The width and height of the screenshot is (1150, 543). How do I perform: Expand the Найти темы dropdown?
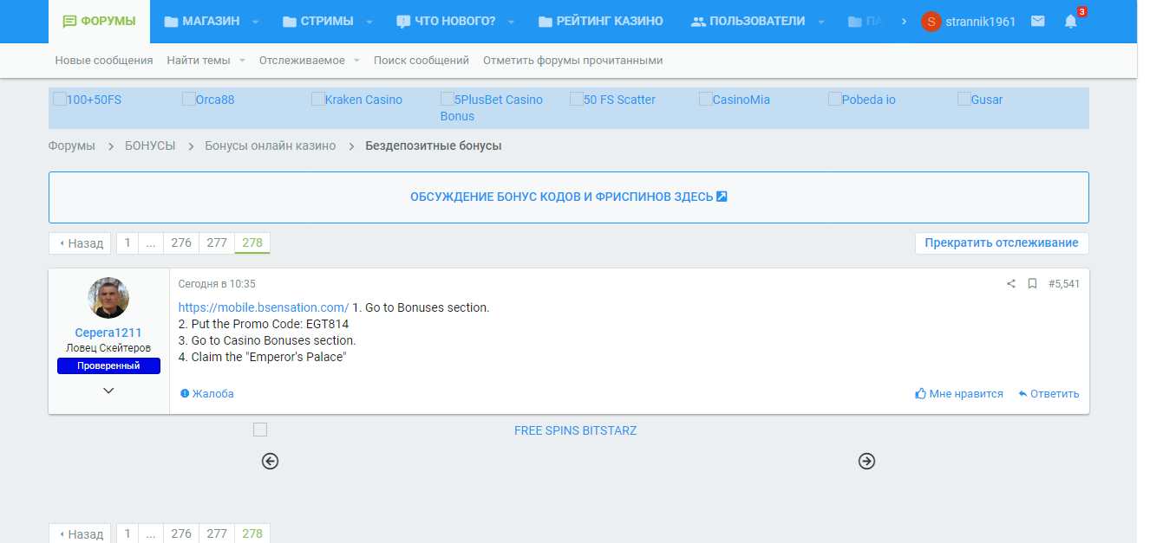point(242,61)
